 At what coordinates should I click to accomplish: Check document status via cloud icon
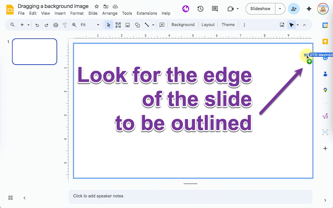pyautogui.click(x=115, y=6)
